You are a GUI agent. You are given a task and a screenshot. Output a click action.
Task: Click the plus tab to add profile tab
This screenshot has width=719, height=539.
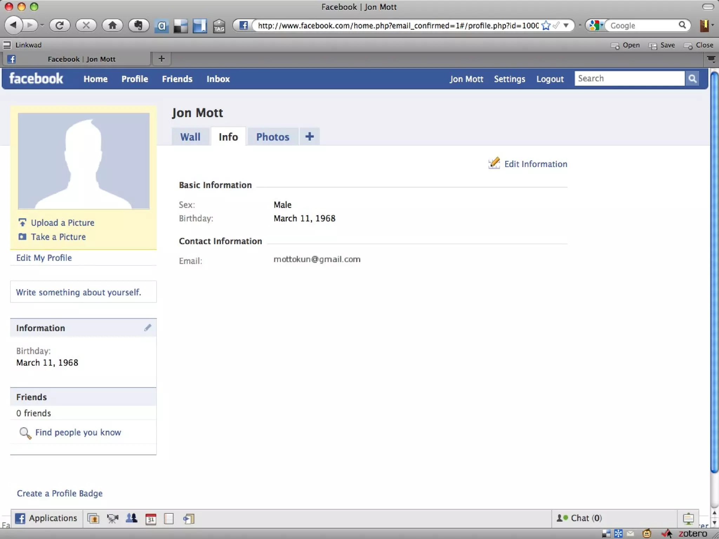tap(309, 137)
